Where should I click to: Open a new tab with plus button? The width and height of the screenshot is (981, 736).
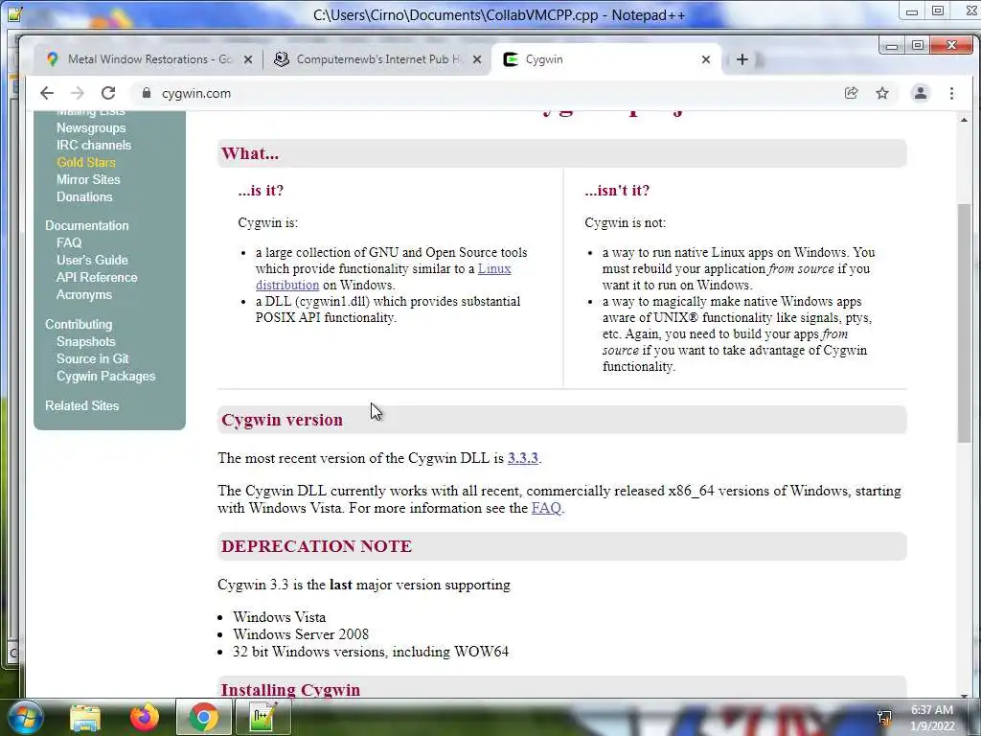pyautogui.click(x=742, y=59)
